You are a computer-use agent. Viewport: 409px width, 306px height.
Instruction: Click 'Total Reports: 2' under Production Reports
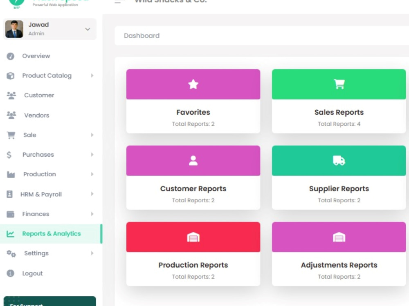click(193, 277)
